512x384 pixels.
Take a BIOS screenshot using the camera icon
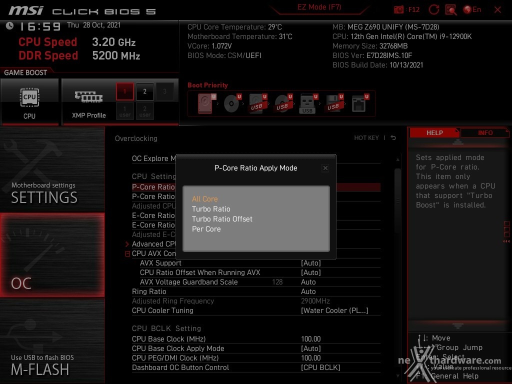coord(398,10)
